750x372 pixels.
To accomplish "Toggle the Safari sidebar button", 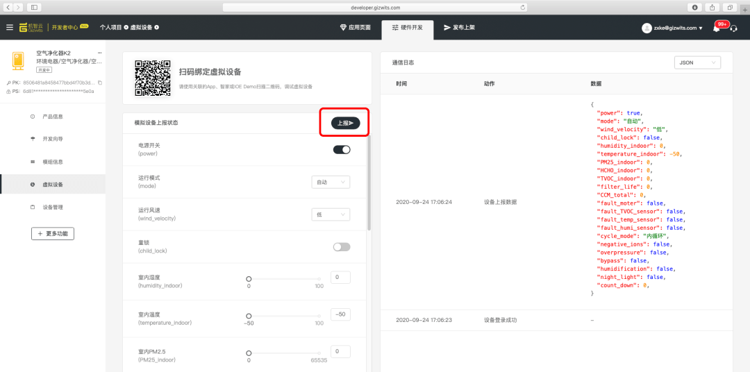I will [34, 7].
